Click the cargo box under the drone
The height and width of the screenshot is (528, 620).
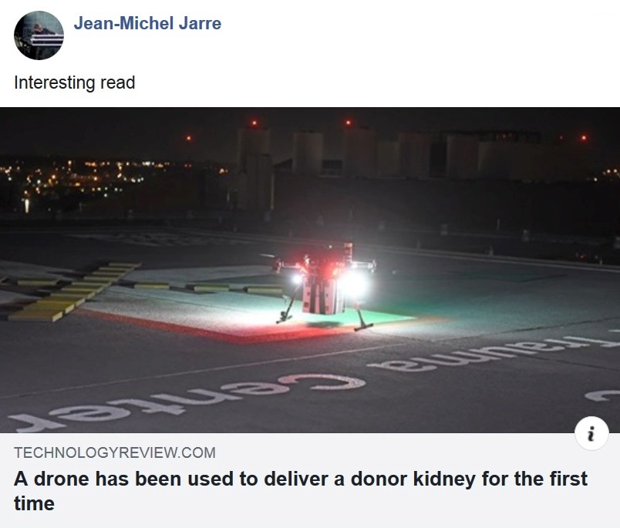pyautogui.click(x=323, y=294)
